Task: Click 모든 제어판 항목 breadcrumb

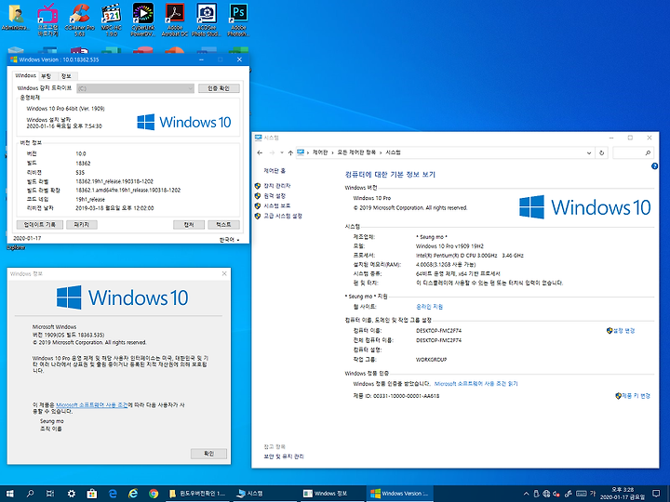Action: click(356, 152)
